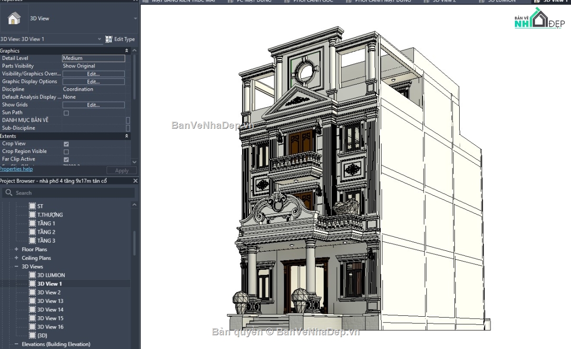Click the Discipline 'Coordination' value
Viewport: 571px width, 349px height.
click(78, 89)
